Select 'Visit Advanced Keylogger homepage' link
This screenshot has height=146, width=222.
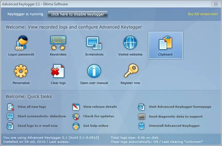pyautogui.click(x=180, y=107)
